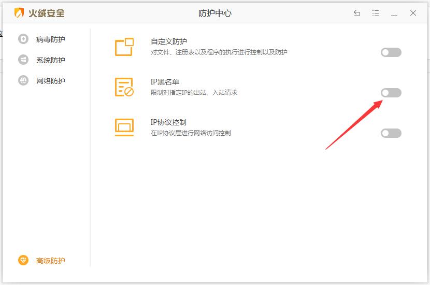Click the 火绒安全 brand name text
This screenshot has height=285, width=430.
coord(46,13)
